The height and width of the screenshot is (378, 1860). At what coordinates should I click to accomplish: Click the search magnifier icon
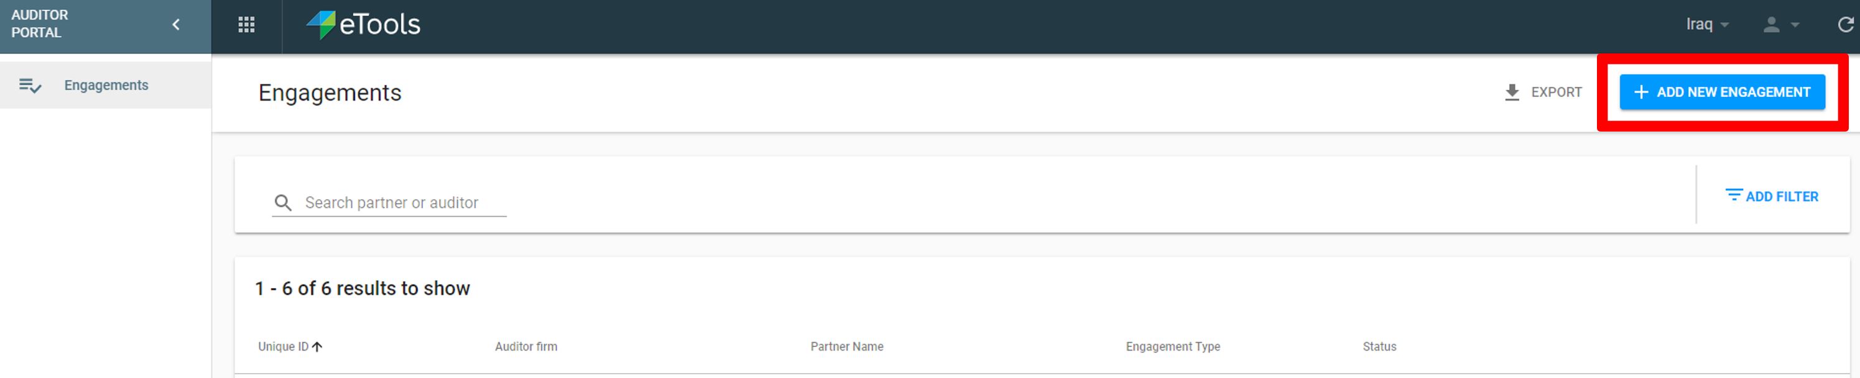coord(283,203)
